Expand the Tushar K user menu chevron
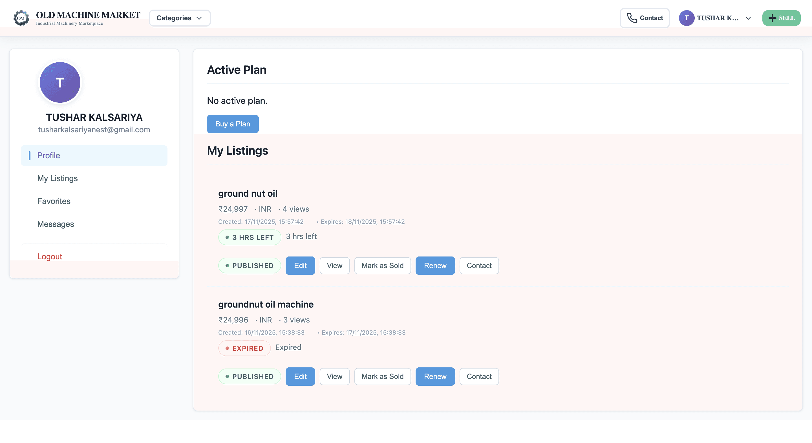Image resolution: width=812 pixels, height=443 pixels. tap(748, 18)
